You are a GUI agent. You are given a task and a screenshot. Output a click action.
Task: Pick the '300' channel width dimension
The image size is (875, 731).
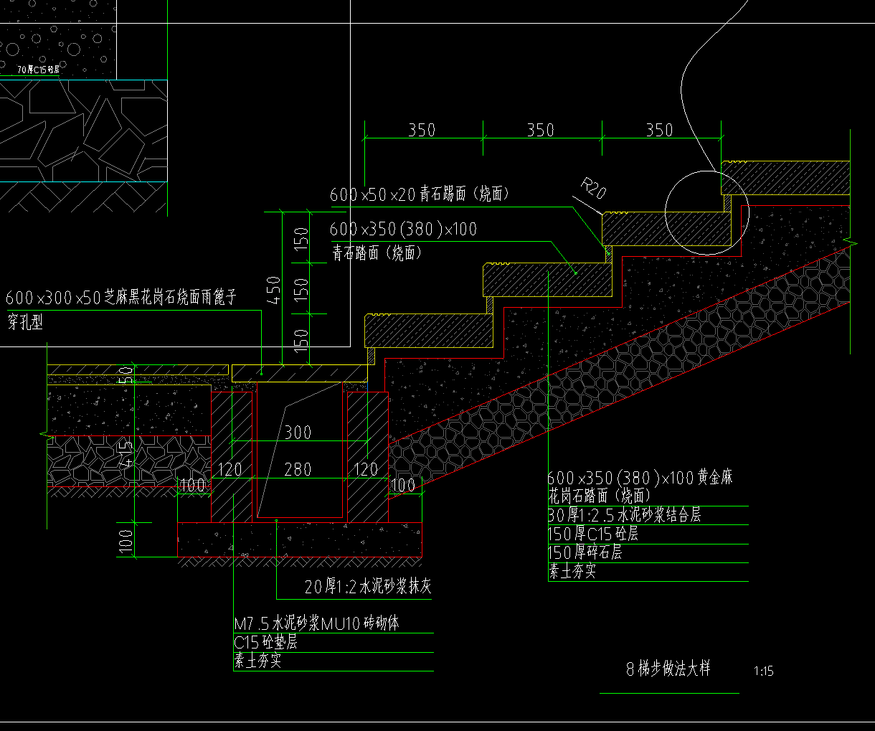click(x=298, y=433)
